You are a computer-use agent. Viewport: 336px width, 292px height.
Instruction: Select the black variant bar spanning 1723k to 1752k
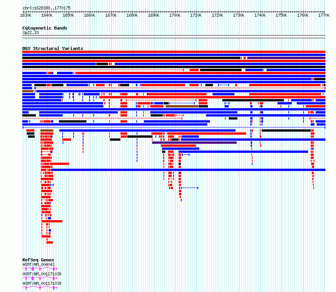253,100
